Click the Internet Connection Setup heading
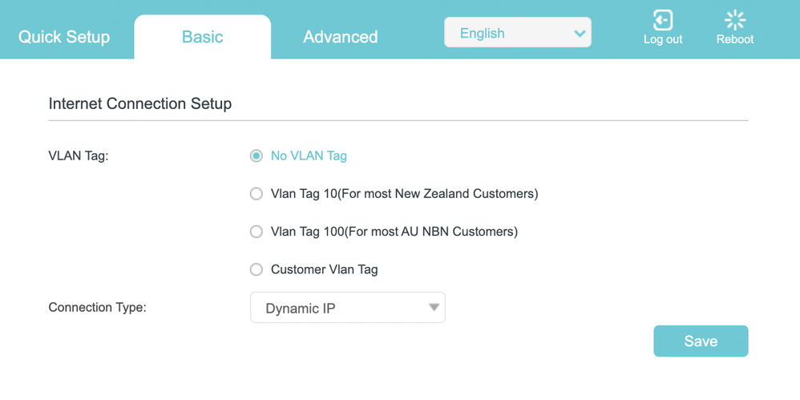Image resolution: width=800 pixels, height=400 pixels. [x=140, y=103]
